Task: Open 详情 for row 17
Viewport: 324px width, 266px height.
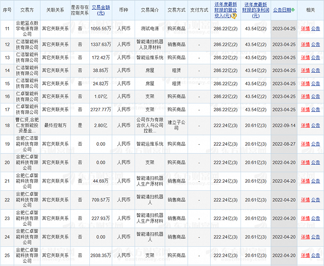Action: pyautogui.click(x=305, y=110)
